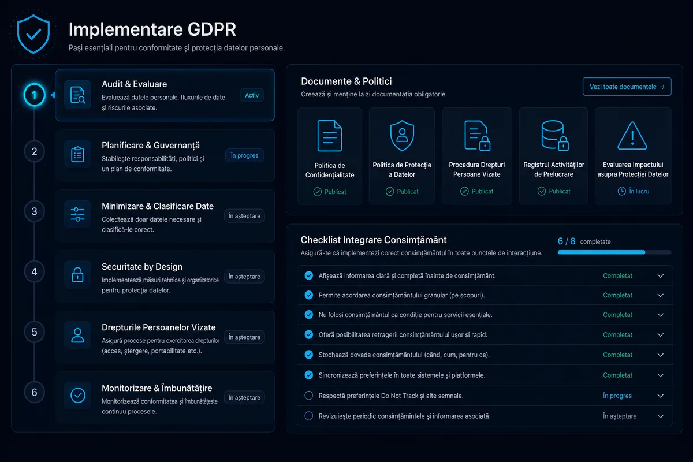
Task: Click the Registrul Activităților database-lock icon
Action: [554, 135]
